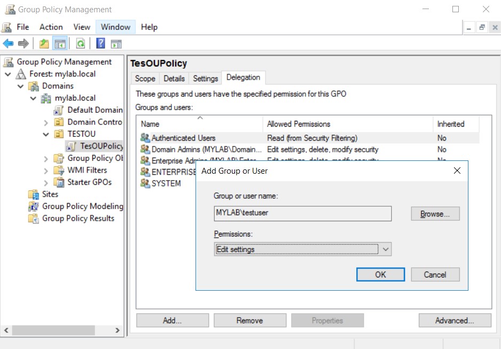Click the ENTERPRISE group icon

pyautogui.click(x=145, y=172)
